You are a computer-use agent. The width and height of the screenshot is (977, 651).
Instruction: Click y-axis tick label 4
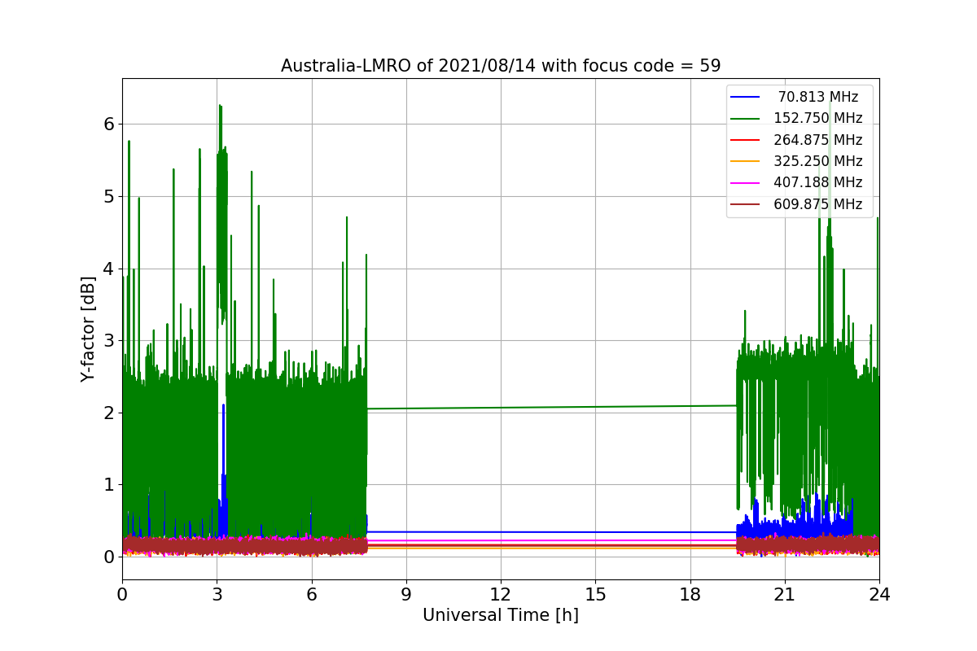coord(109,269)
